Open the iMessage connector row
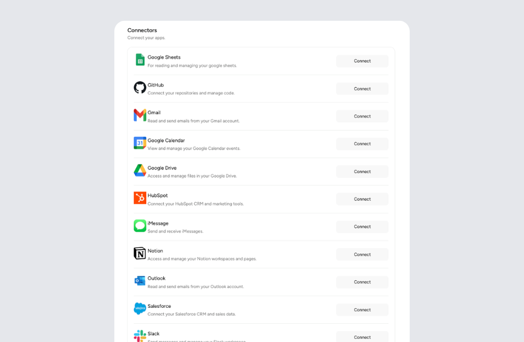The height and width of the screenshot is (342, 524). (362, 226)
